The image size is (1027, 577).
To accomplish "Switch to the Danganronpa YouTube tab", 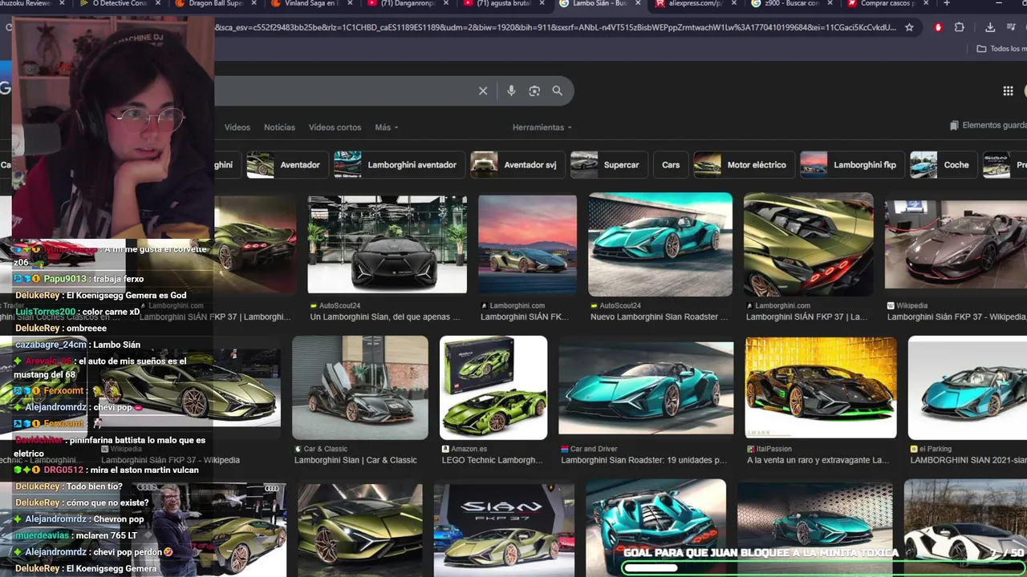I will (x=408, y=3).
